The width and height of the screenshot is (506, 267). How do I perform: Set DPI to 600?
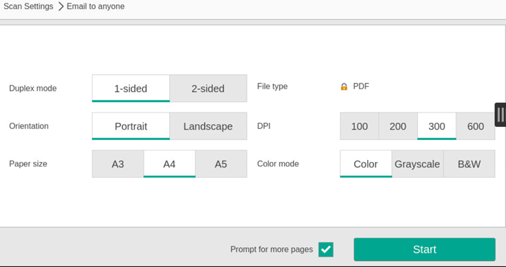click(475, 126)
